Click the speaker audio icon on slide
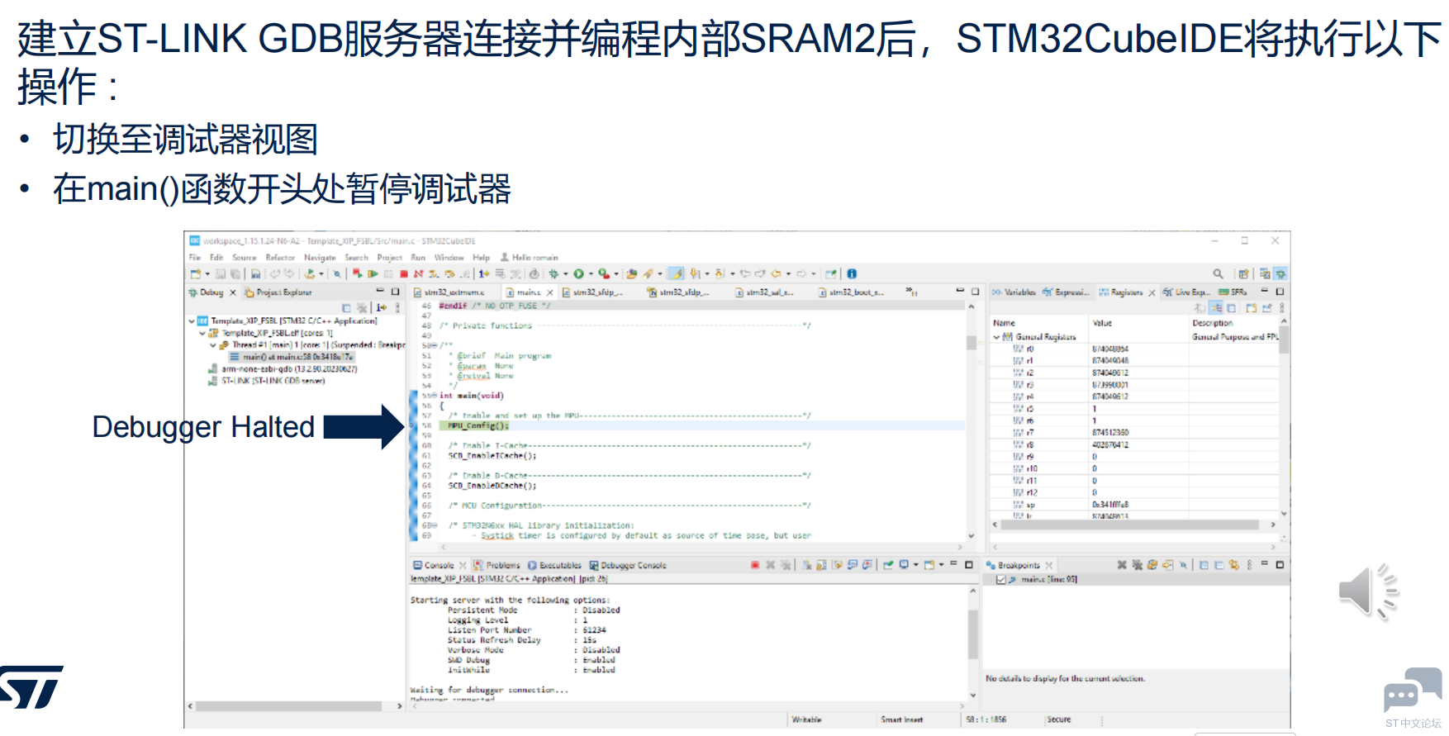 click(x=1367, y=591)
